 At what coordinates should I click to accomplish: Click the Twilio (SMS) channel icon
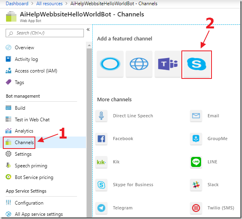click(196, 208)
